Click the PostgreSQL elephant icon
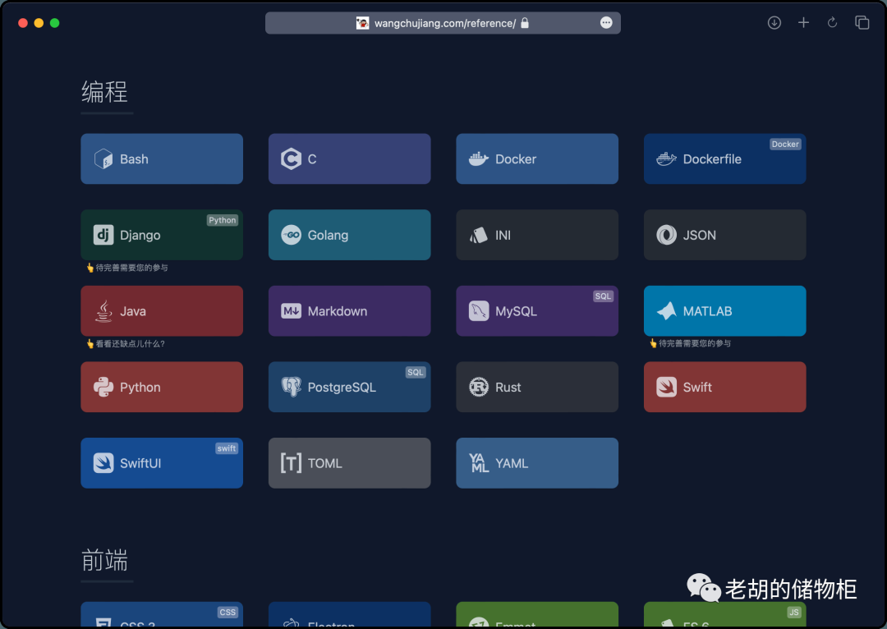Image resolution: width=887 pixels, height=629 pixels. tap(292, 387)
